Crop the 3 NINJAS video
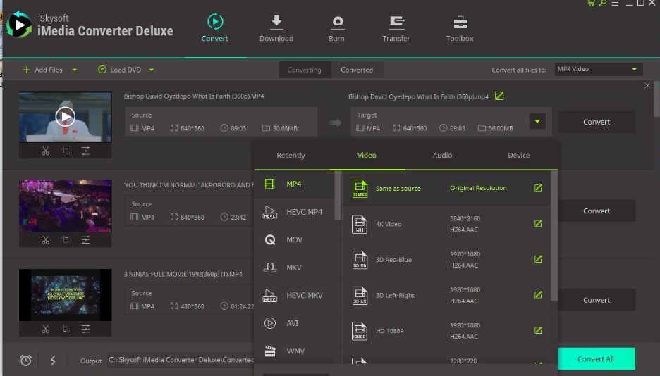Screen dimensions: 660x376 [66, 329]
